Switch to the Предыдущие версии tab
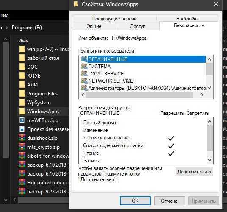The image size is (227, 212). 114,19
